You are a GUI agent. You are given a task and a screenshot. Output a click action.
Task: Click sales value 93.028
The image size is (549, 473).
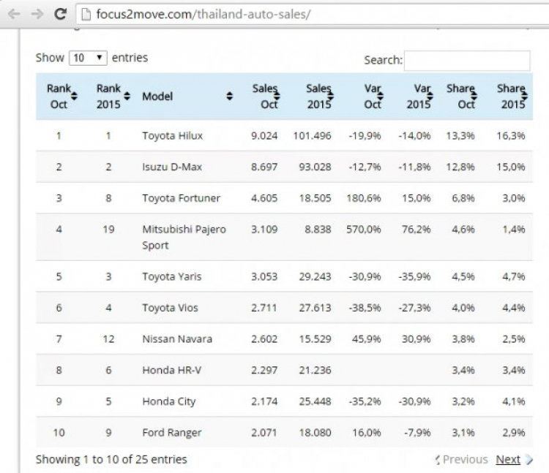click(315, 167)
